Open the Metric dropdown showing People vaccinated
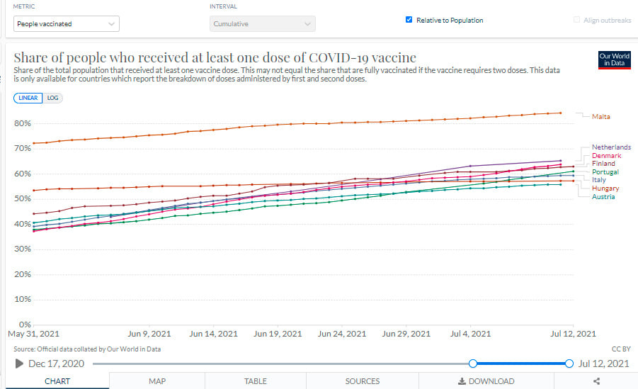 (67, 23)
